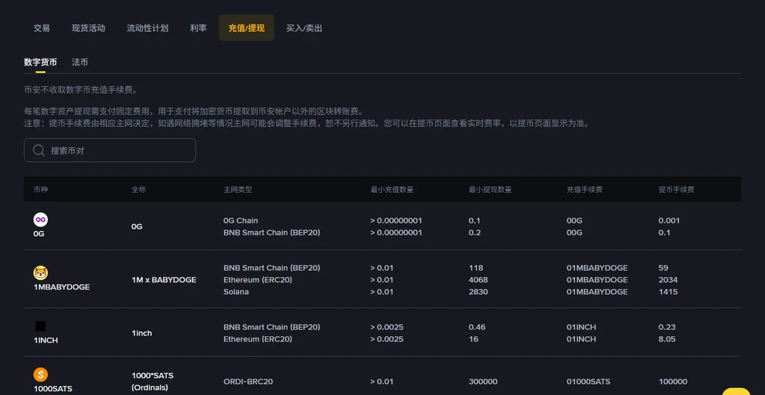The image size is (765, 395).
Task: Click the 充值手续费 column header
Action: point(585,190)
